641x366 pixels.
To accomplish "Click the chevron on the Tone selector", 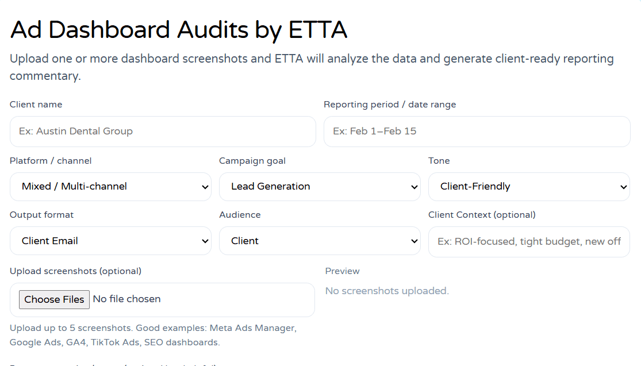I will [x=624, y=187].
